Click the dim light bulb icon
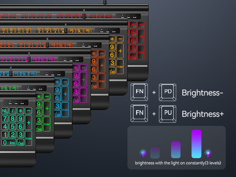The width and height of the screenshot is (236, 177). coord(144,153)
